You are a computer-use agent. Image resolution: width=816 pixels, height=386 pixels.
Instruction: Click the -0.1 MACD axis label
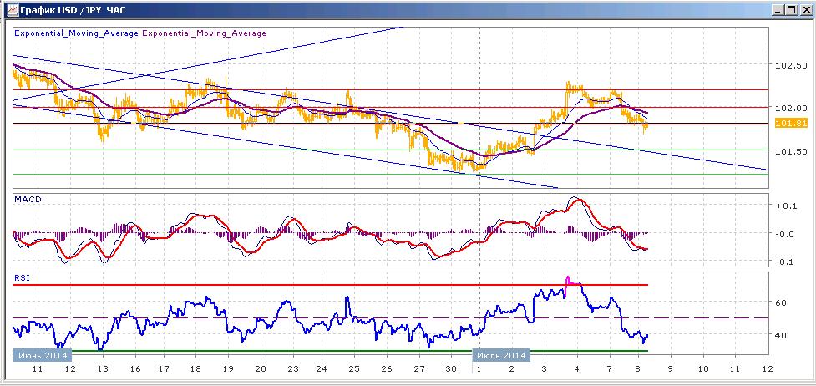[785, 262]
